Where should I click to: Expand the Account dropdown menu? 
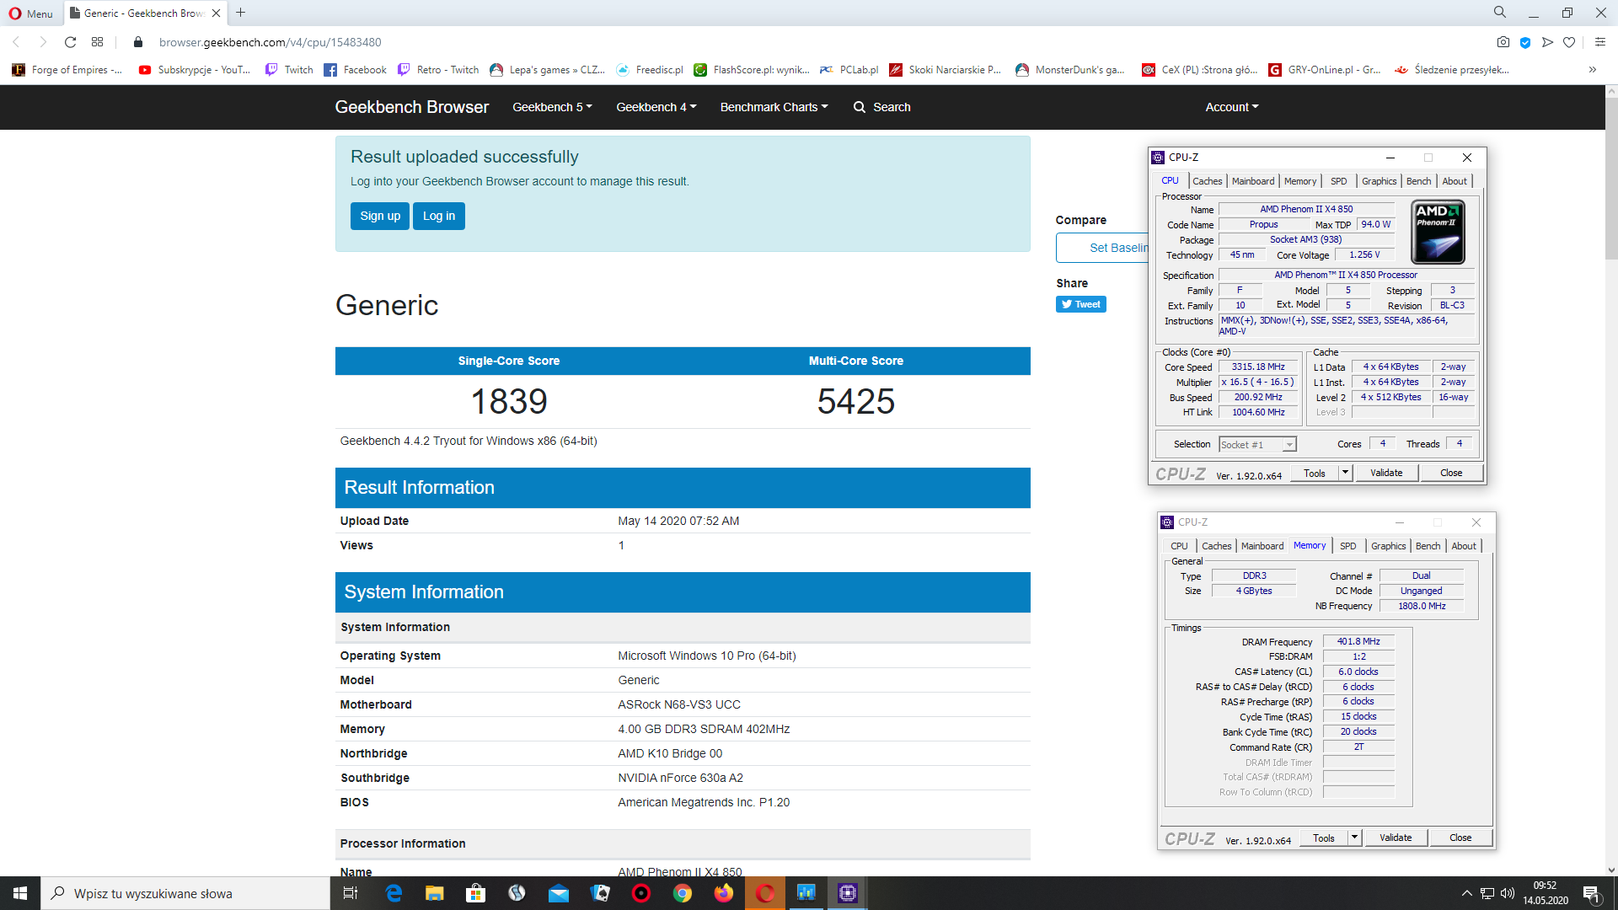(x=1231, y=107)
